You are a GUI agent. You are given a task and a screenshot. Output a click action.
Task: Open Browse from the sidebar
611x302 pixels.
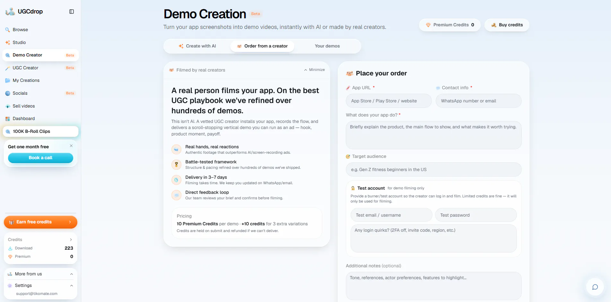coord(40,30)
